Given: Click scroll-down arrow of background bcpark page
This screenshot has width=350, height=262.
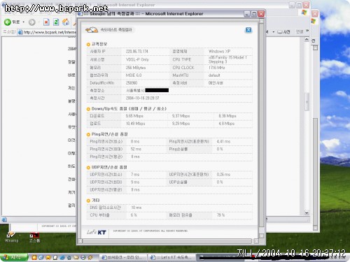Looking at the screenshot, I should pos(307,212).
